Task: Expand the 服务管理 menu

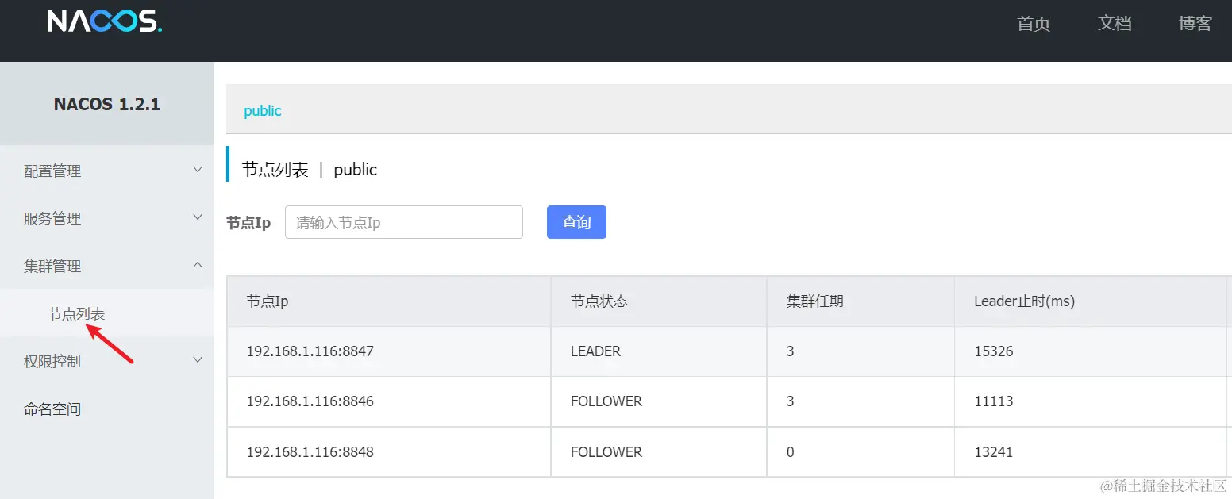Action: (x=107, y=218)
